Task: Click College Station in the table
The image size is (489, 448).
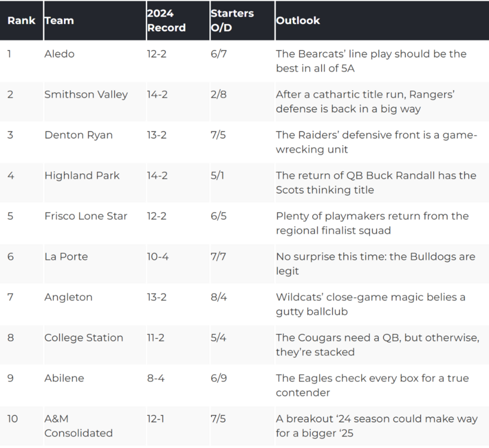Action: point(84,338)
